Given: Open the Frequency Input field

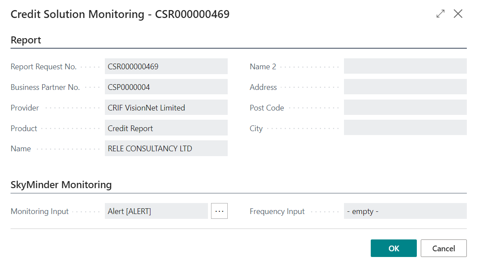Looking at the screenshot, I should click(x=405, y=211).
